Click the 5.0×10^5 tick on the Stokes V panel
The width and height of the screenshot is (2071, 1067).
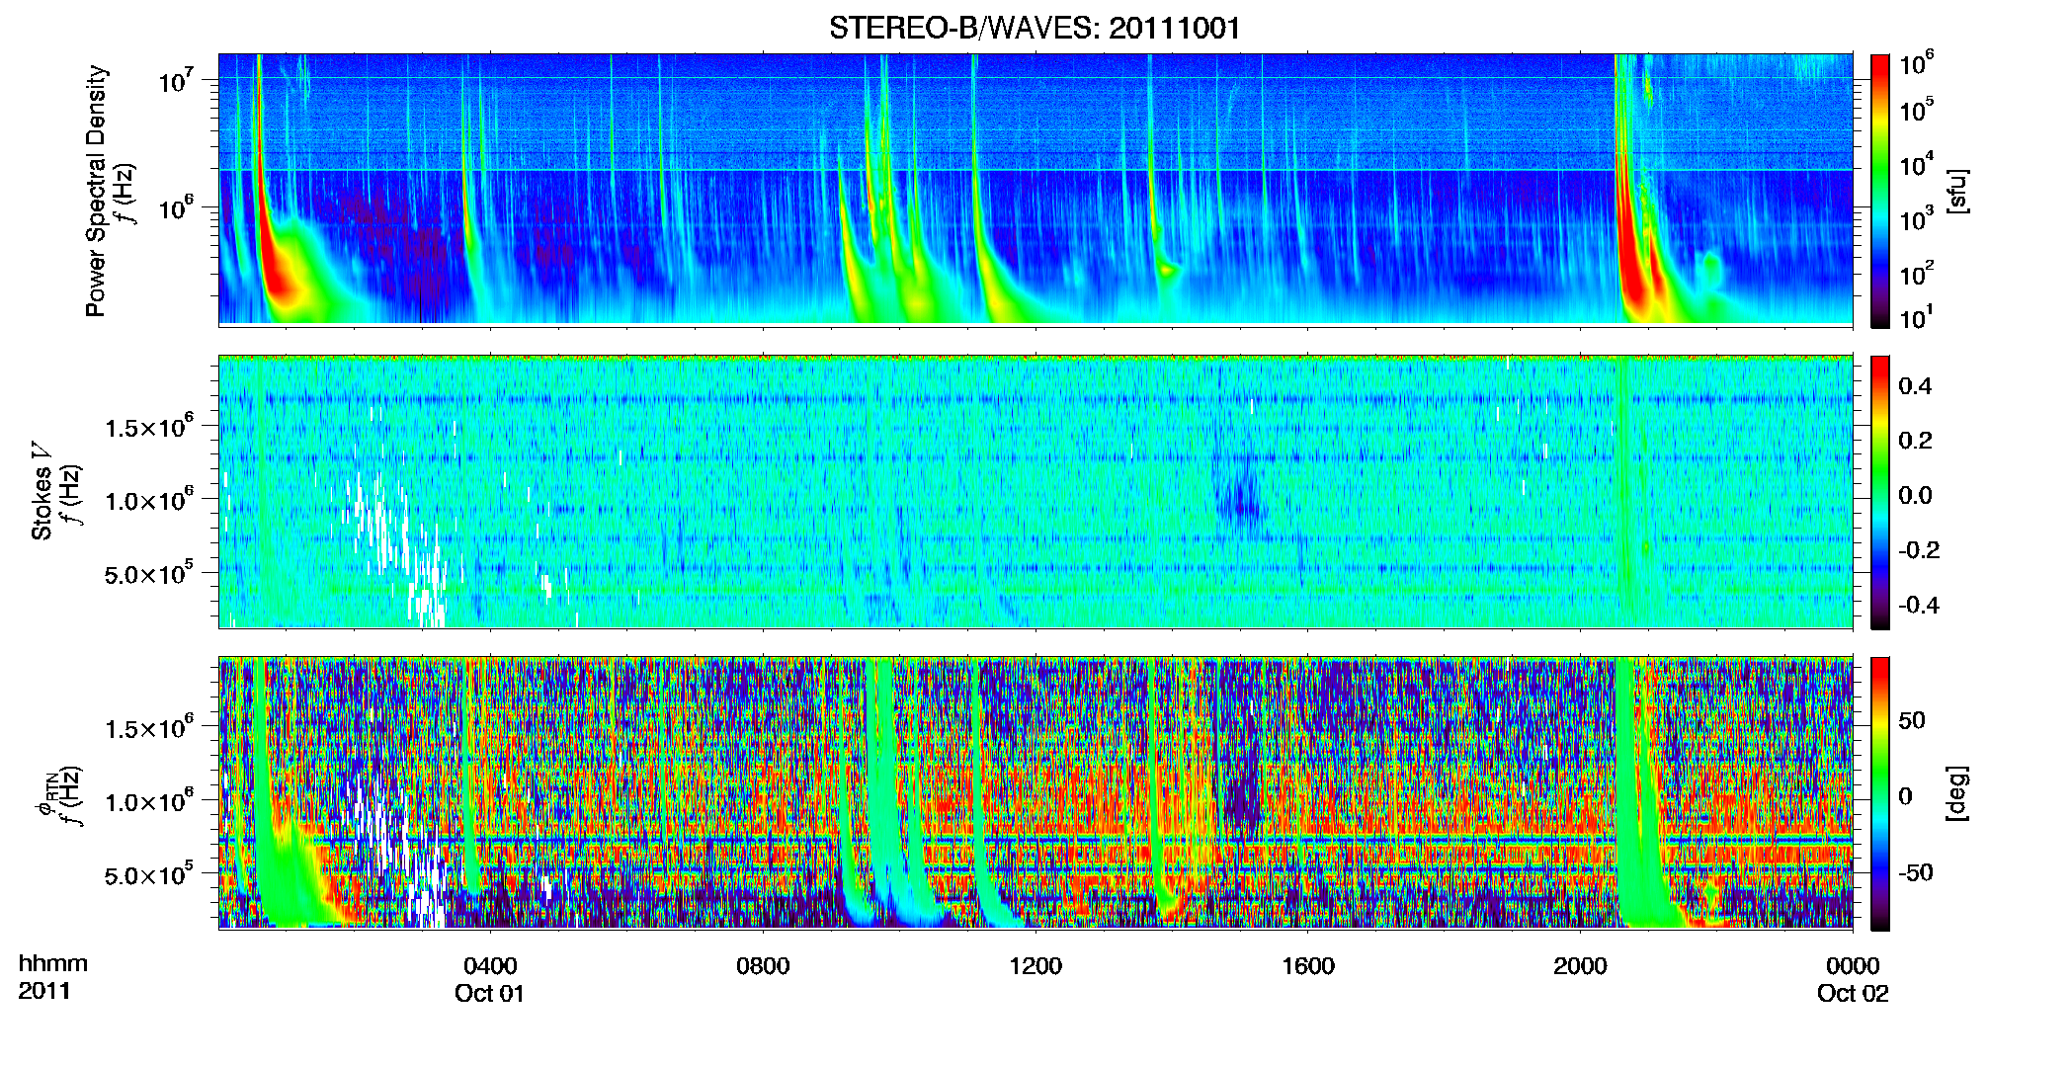pyautogui.click(x=149, y=573)
